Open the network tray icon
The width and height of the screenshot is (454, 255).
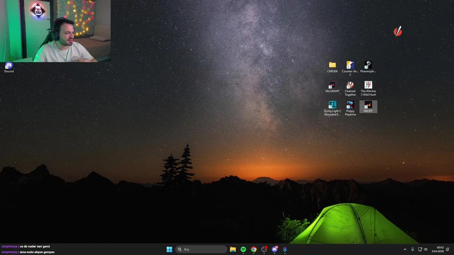click(x=420, y=249)
